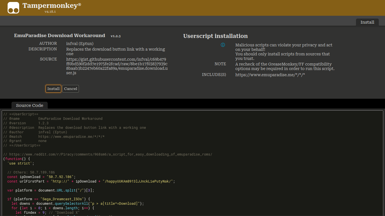Viewport: 385px width, 216px height.
Task: Click the // Others: 50.7.189.186 comment
Action: 31,172
